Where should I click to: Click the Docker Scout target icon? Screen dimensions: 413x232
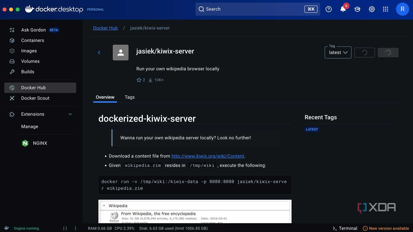pyautogui.click(x=12, y=98)
